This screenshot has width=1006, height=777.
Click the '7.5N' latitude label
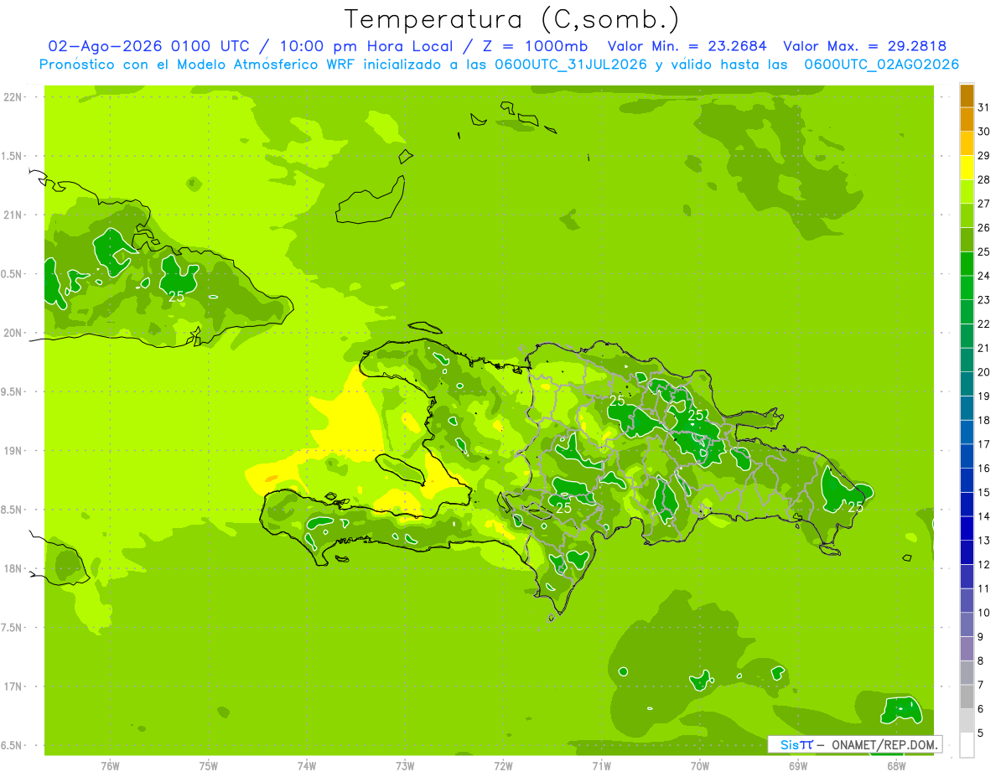point(12,628)
